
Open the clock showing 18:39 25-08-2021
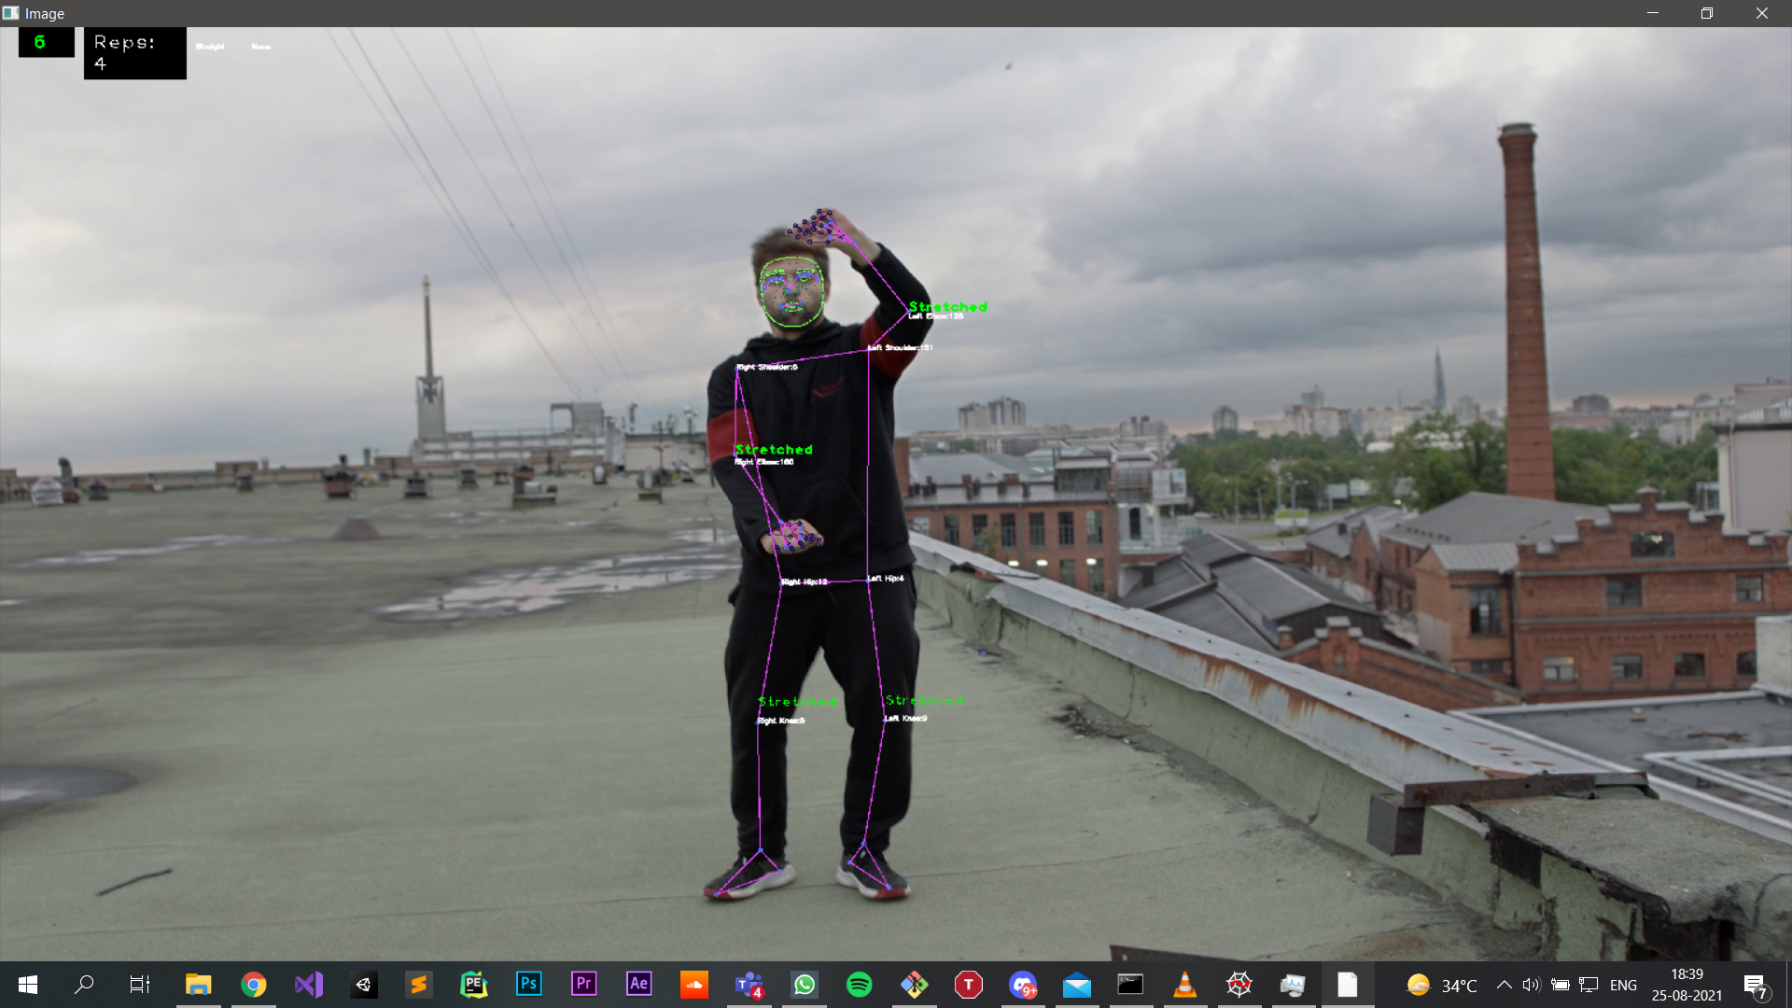[1687, 985]
